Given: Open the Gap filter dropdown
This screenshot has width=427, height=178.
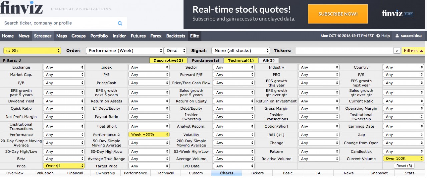Looking at the screenshot, I should pos(404,135).
